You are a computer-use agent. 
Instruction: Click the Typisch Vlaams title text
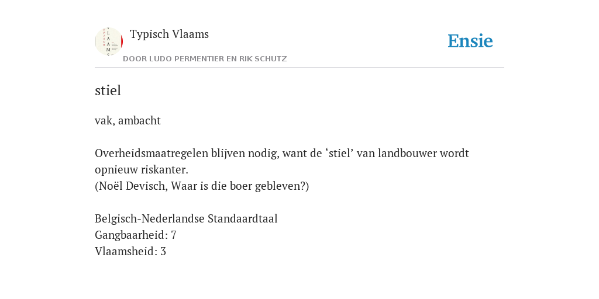(169, 34)
